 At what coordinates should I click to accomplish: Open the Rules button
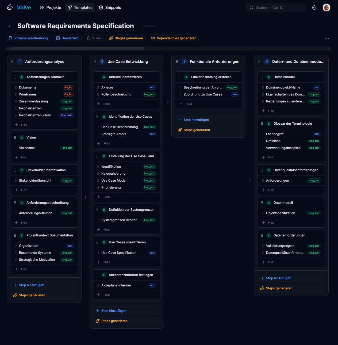click(94, 38)
